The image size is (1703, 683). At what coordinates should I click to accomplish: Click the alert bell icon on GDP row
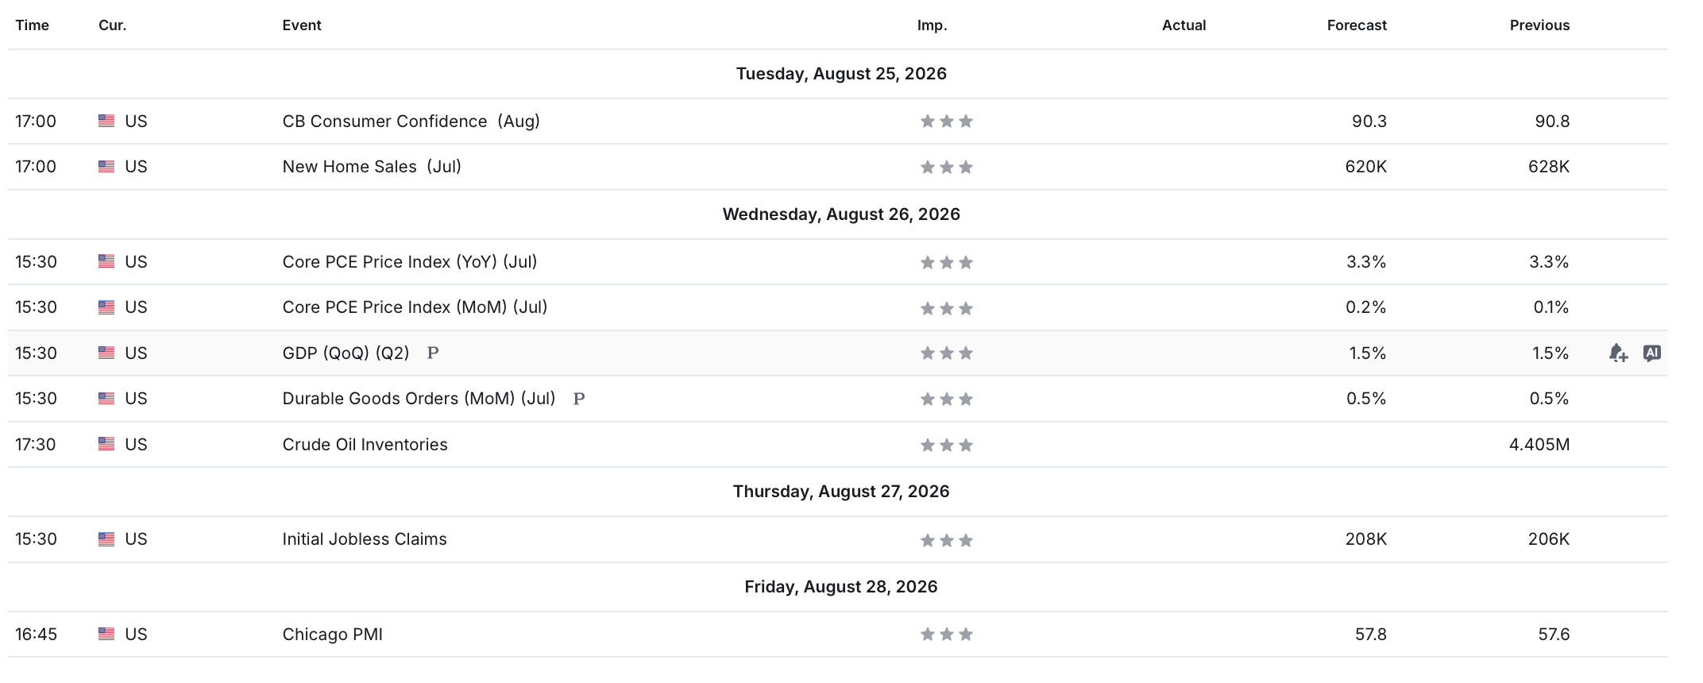tap(1618, 353)
